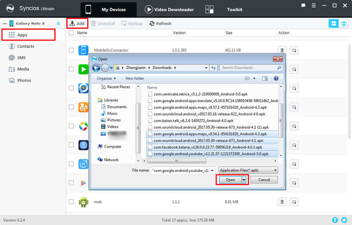This screenshot has width=352, height=225.
Task: Select the com.kakao.talk apk file
Action: [191, 121]
